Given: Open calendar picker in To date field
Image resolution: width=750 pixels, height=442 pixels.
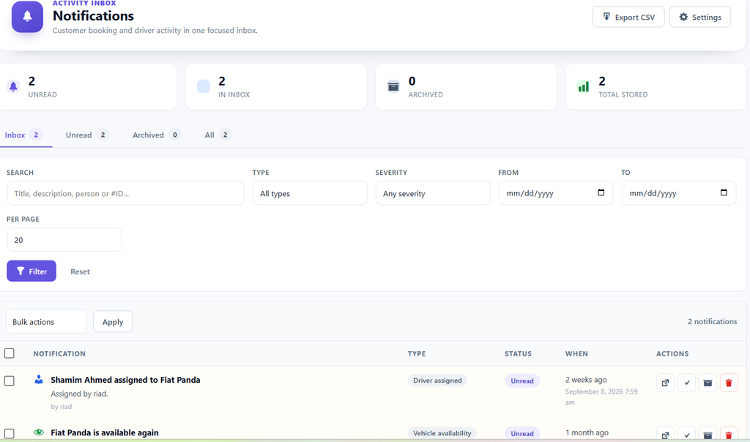Looking at the screenshot, I should coord(724,192).
